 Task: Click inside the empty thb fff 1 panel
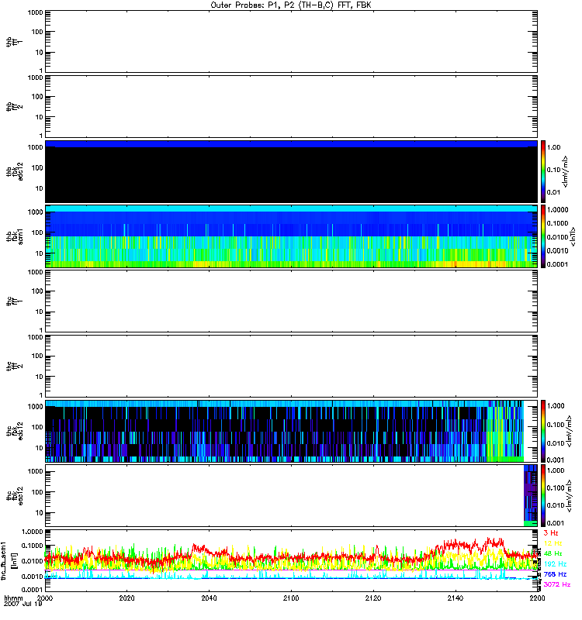291,42
